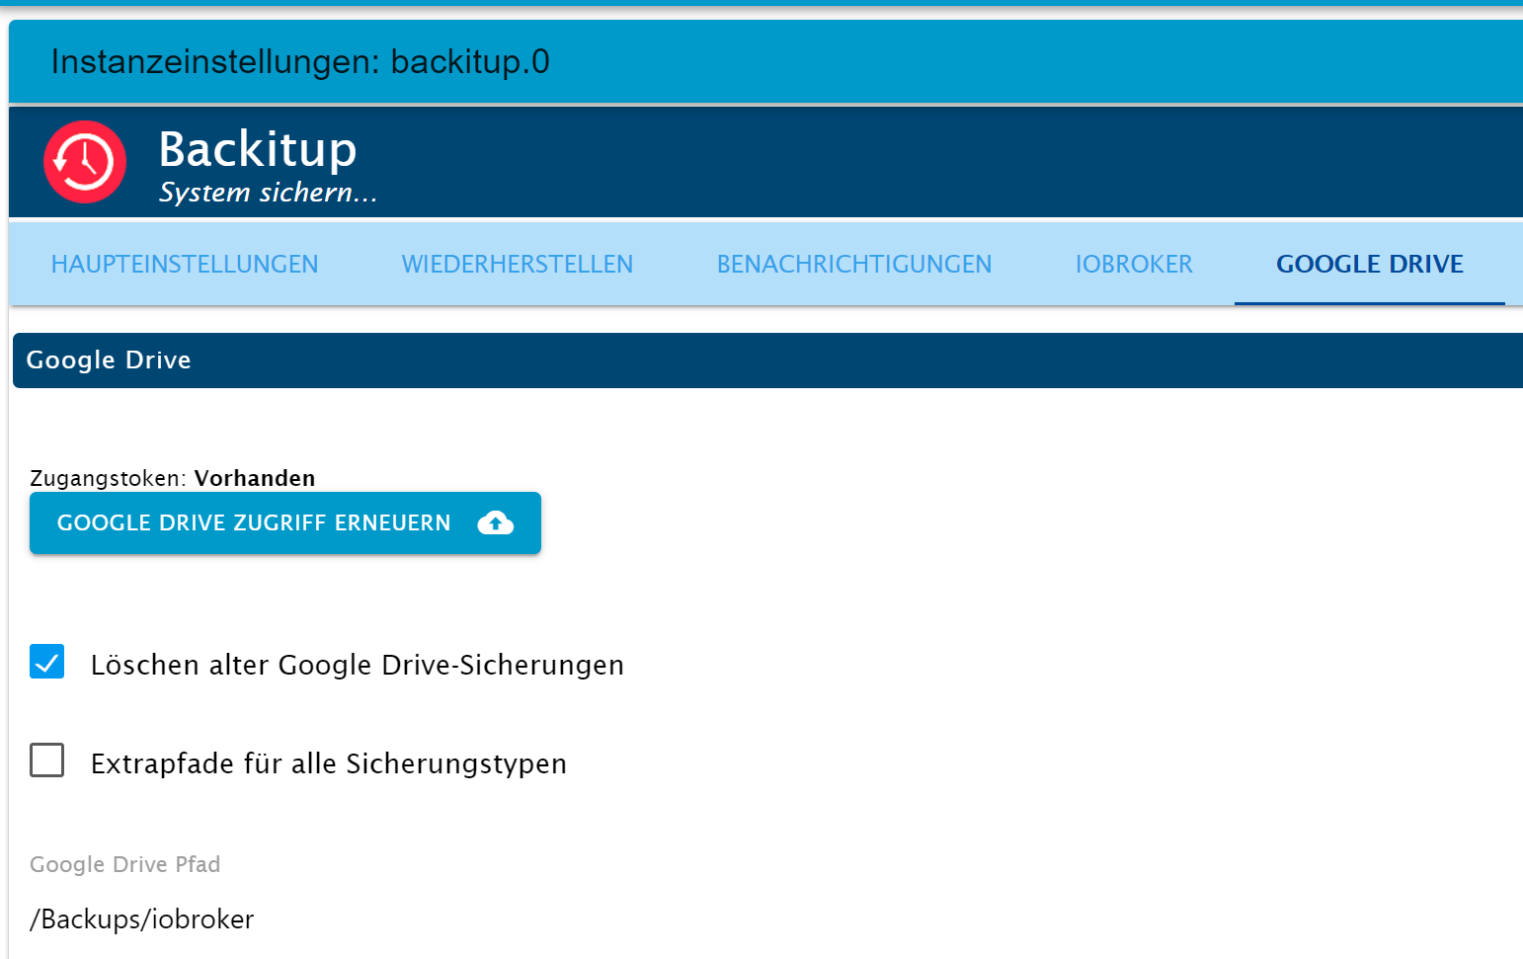Select the Google Drive tab
Screen dimensions: 1523x959
click(x=1370, y=264)
